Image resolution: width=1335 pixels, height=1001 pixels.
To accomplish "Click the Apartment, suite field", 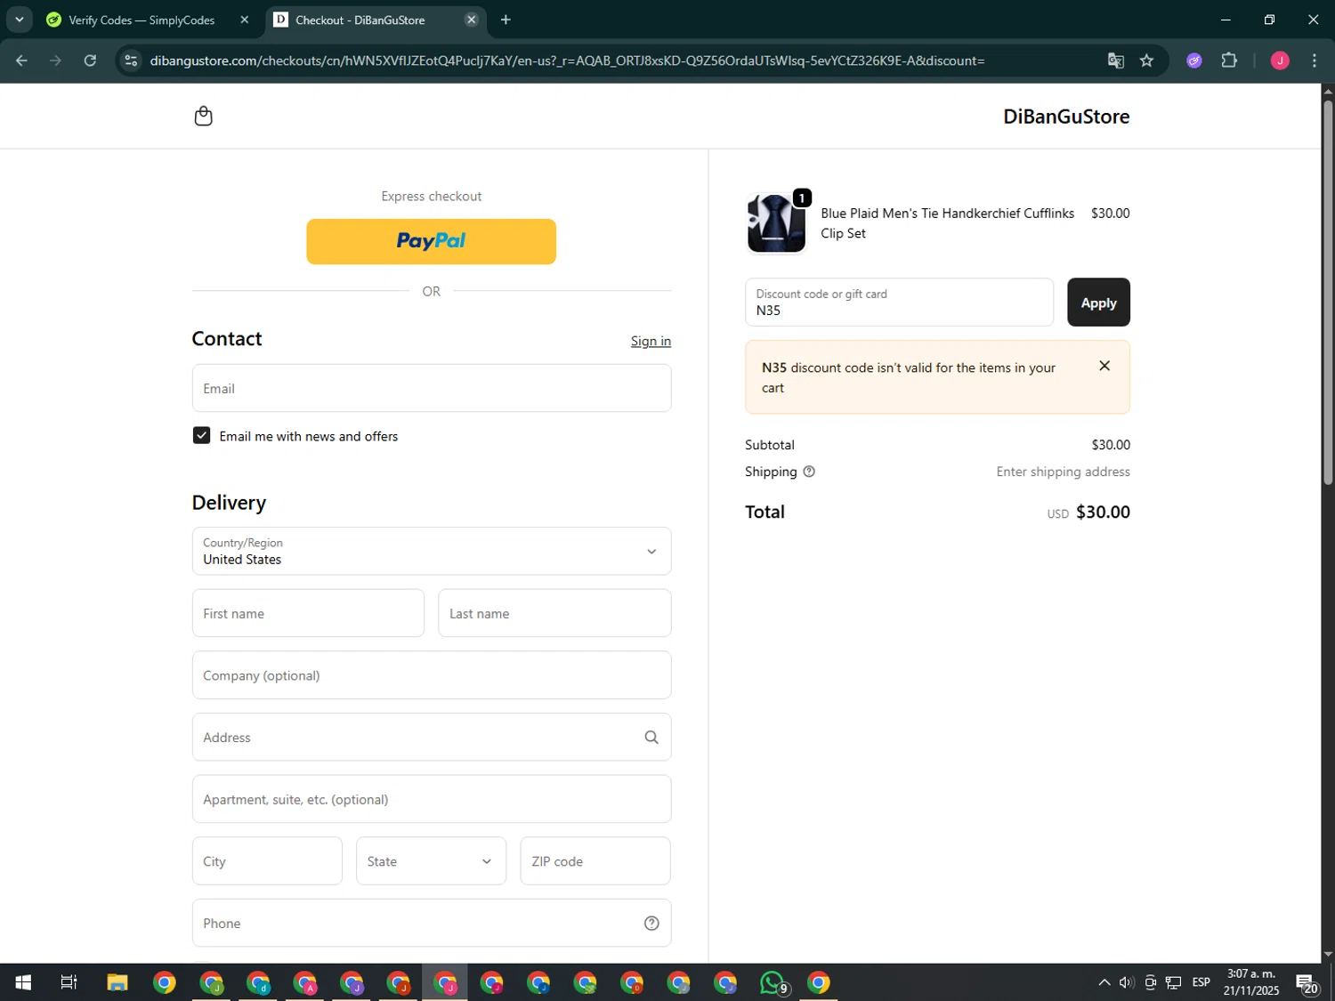I will (x=432, y=799).
